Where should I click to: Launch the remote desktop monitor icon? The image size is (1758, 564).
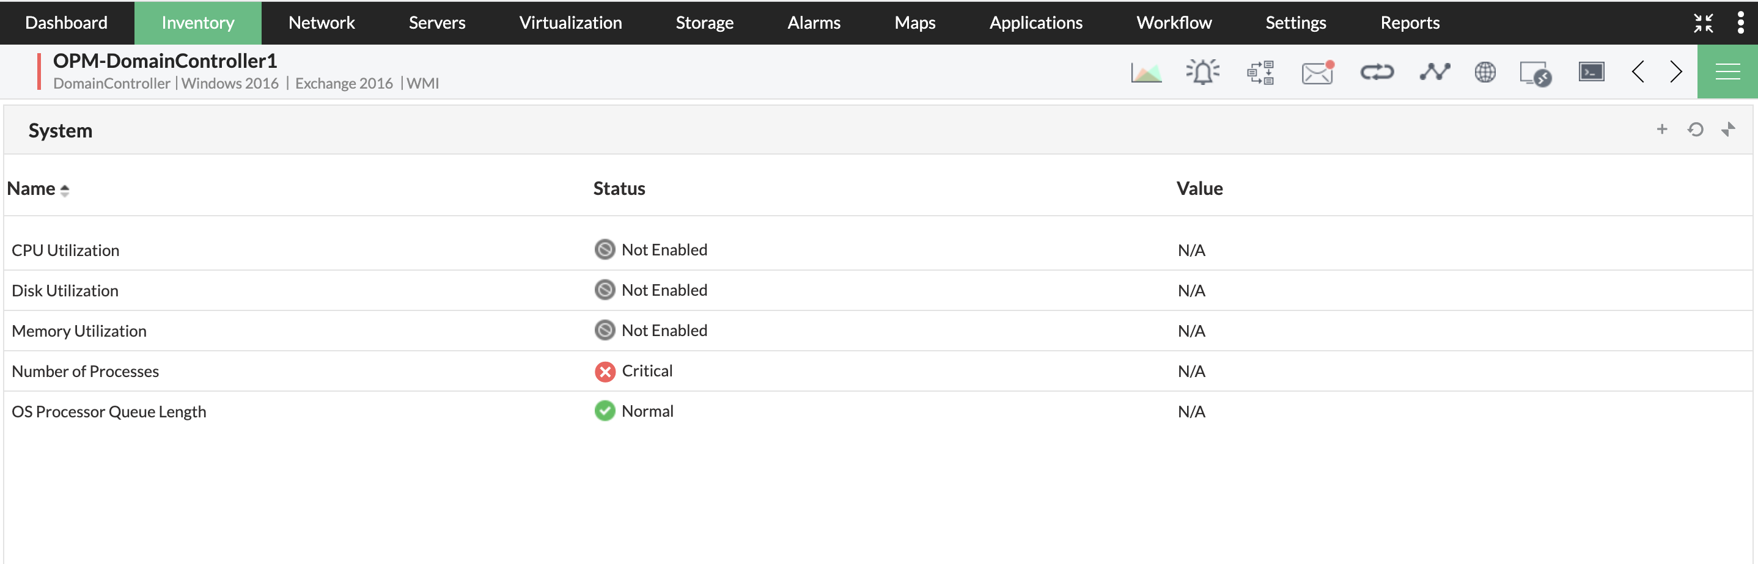click(x=1535, y=73)
